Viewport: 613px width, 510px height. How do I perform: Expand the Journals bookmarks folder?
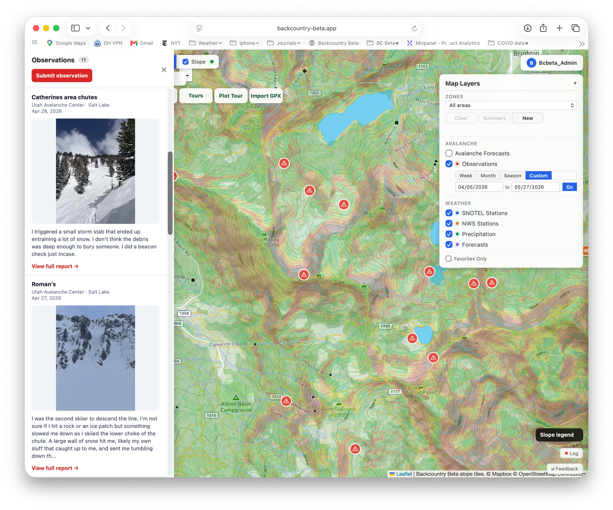coord(284,43)
